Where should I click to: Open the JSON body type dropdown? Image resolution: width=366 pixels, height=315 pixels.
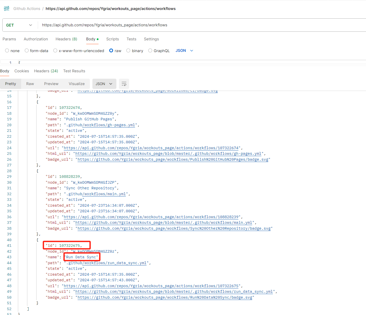point(184,51)
